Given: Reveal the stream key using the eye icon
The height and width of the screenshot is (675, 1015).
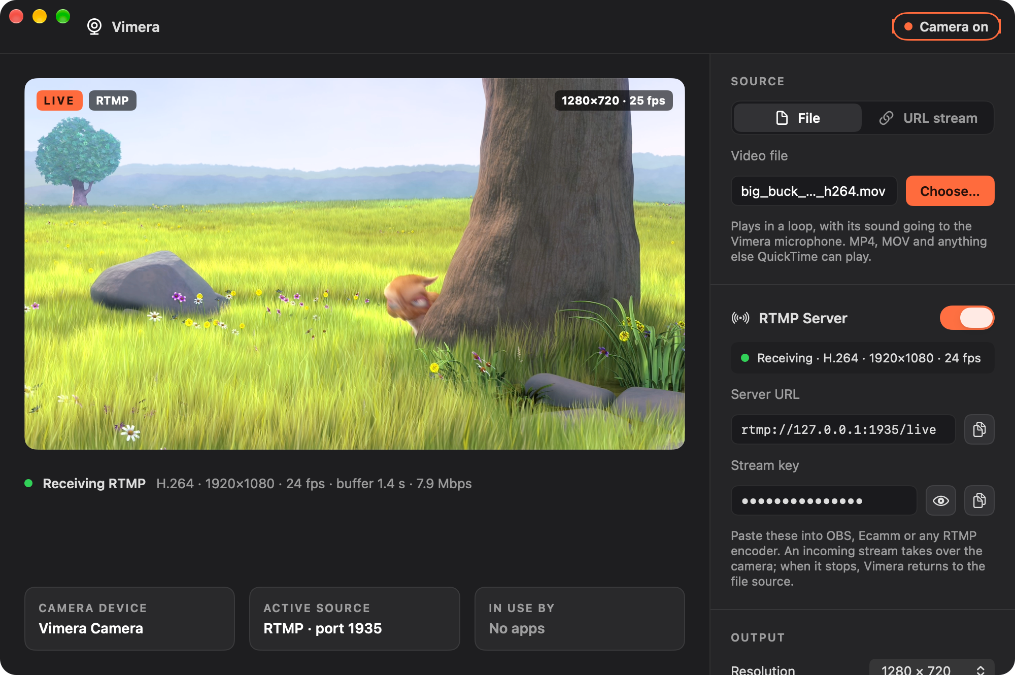Looking at the screenshot, I should (940, 500).
